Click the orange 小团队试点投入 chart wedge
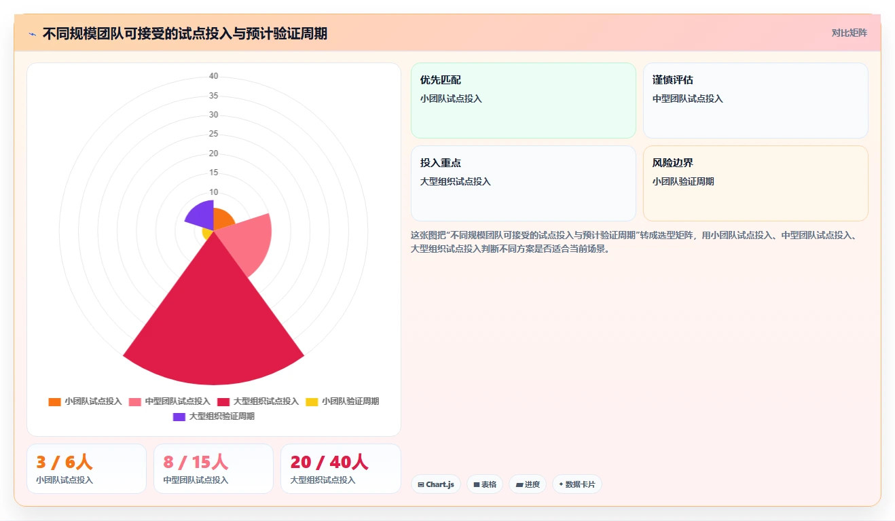Screen dimensions: 895x521 coord(223,219)
